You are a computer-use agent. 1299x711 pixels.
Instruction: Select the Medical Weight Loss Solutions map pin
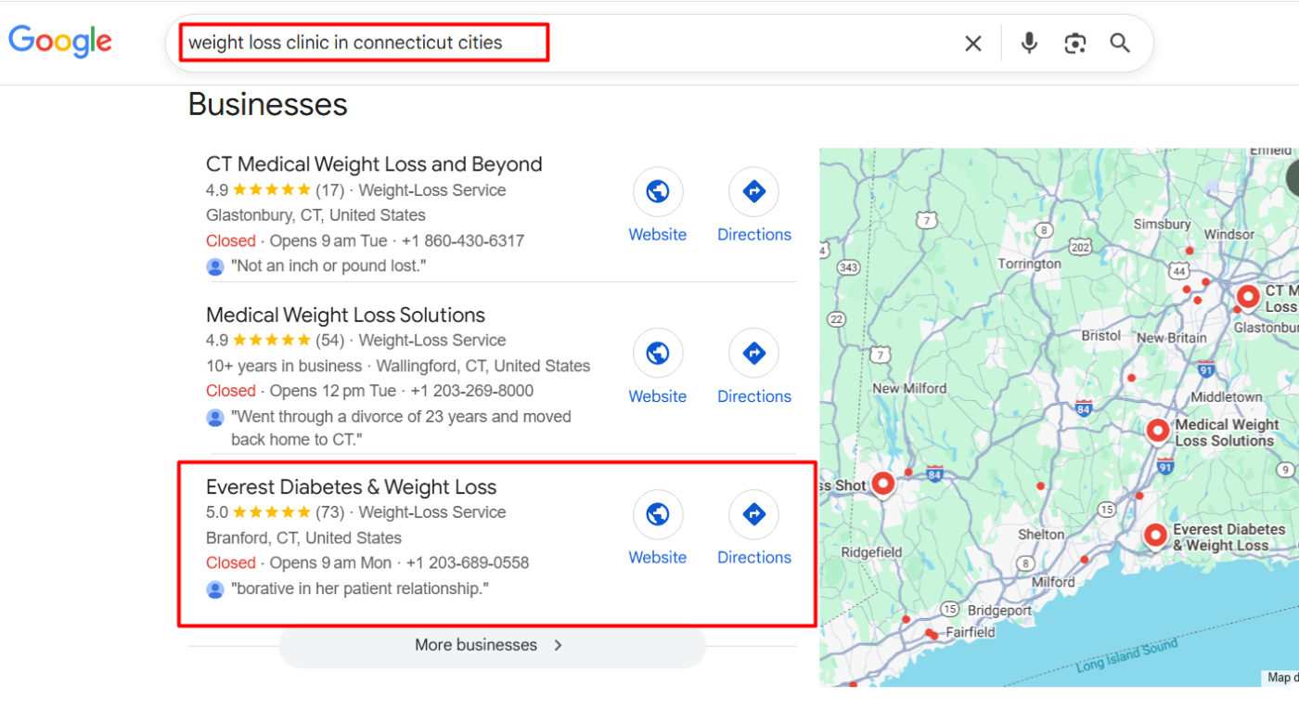[1157, 431]
